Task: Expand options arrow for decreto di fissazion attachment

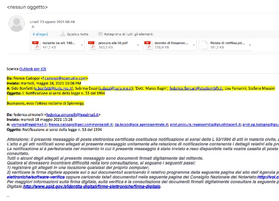Action: (x=194, y=45)
